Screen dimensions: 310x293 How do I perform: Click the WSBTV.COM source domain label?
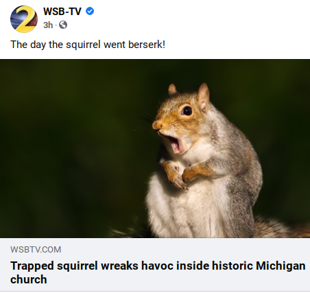(x=36, y=250)
